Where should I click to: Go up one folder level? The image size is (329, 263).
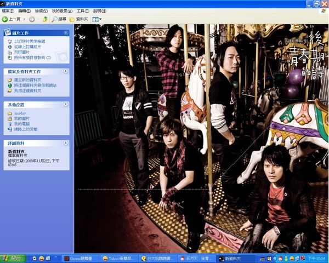click(x=45, y=19)
